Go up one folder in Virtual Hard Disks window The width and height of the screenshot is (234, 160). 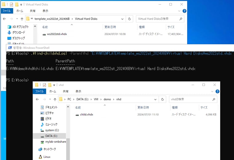click(x=22, y=19)
